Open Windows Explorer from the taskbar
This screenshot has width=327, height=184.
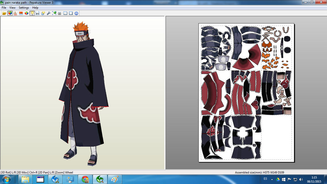[25, 179]
